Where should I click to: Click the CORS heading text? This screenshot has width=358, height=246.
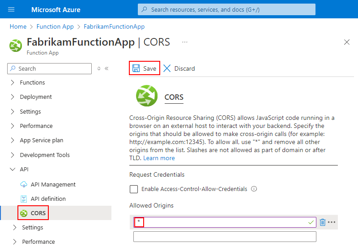(174, 97)
